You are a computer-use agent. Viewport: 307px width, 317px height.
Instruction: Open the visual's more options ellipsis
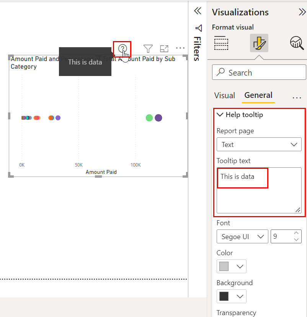(x=180, y=48)
